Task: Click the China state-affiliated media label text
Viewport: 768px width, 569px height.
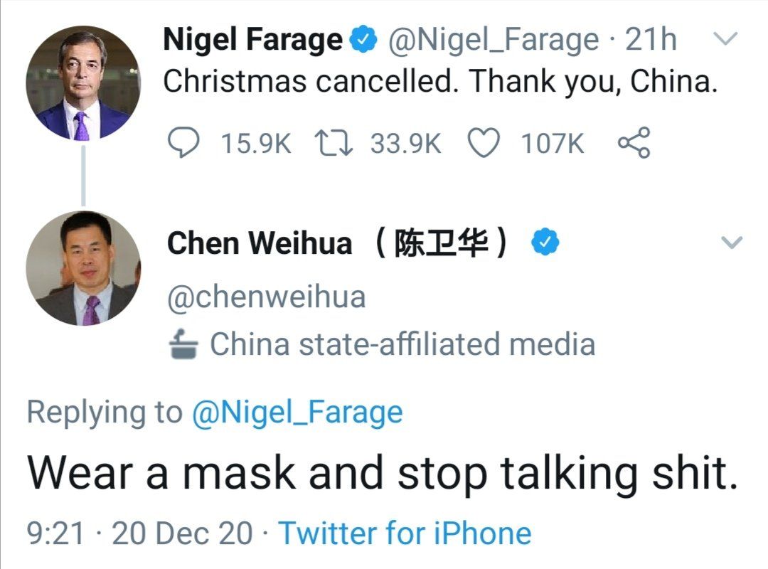Action: coord(402,344)
